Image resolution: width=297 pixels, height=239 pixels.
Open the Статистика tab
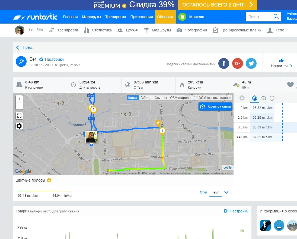tap(98, 30)
